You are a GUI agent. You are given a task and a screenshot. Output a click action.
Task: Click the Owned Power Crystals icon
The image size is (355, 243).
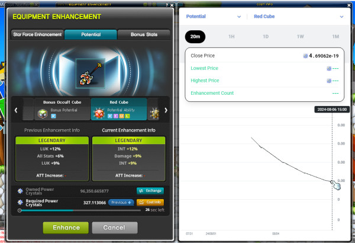tap(21, 191)
